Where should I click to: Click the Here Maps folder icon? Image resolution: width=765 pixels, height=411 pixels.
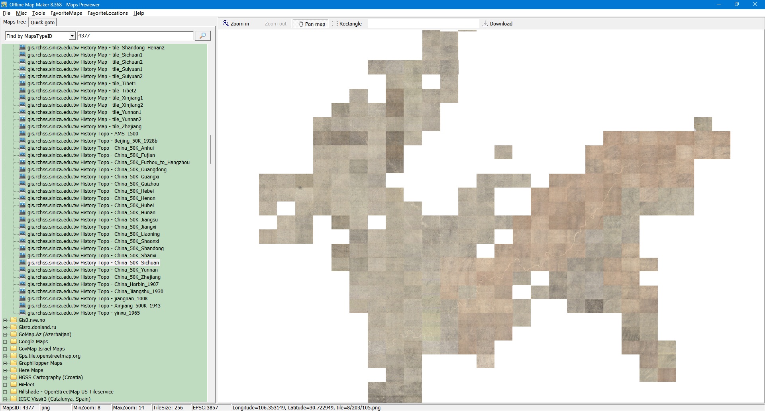14,370
